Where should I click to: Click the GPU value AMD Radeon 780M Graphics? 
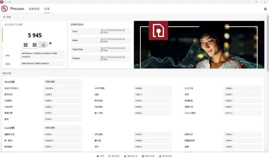(x=42, y=63)
